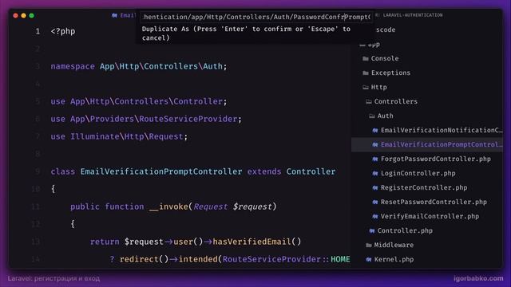
Task: Open ForgotPasswordController.php
Action: (x=426, y=159)
